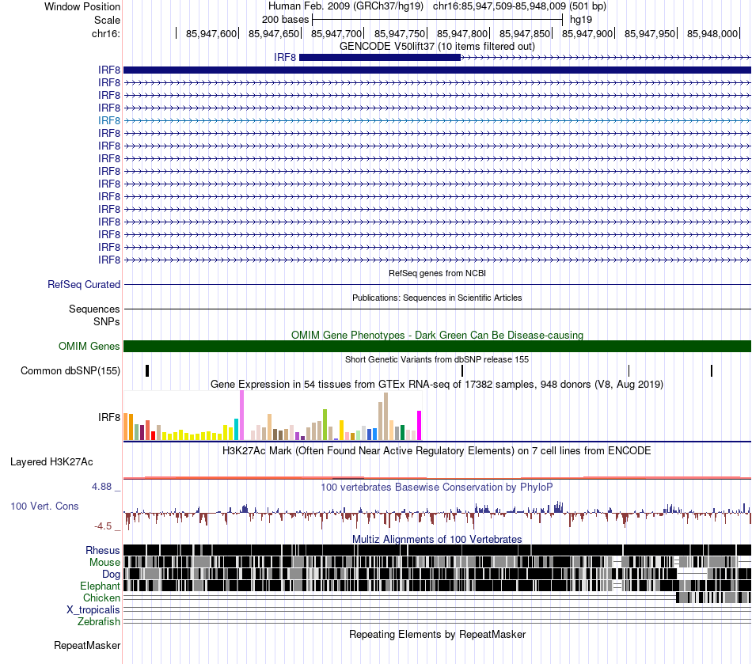Click the Rhesus alignment label
The height and width of the screenshot is (664, 752).
coord(103,550)
